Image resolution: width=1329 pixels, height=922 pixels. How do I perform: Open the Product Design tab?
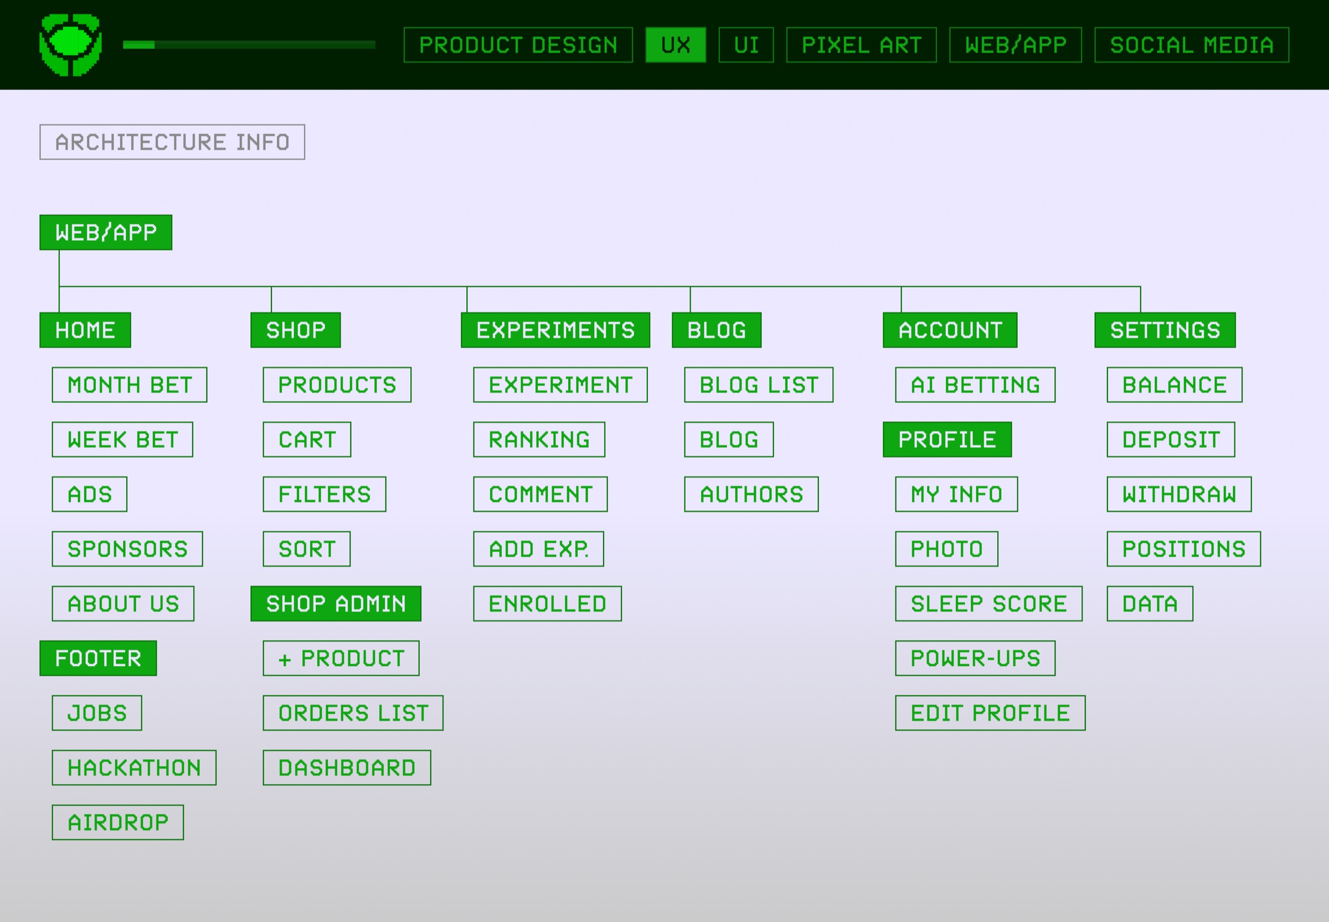(518, 45)
